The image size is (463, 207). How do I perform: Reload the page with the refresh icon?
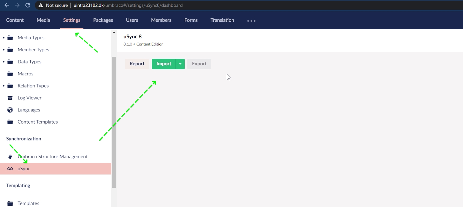28,5
